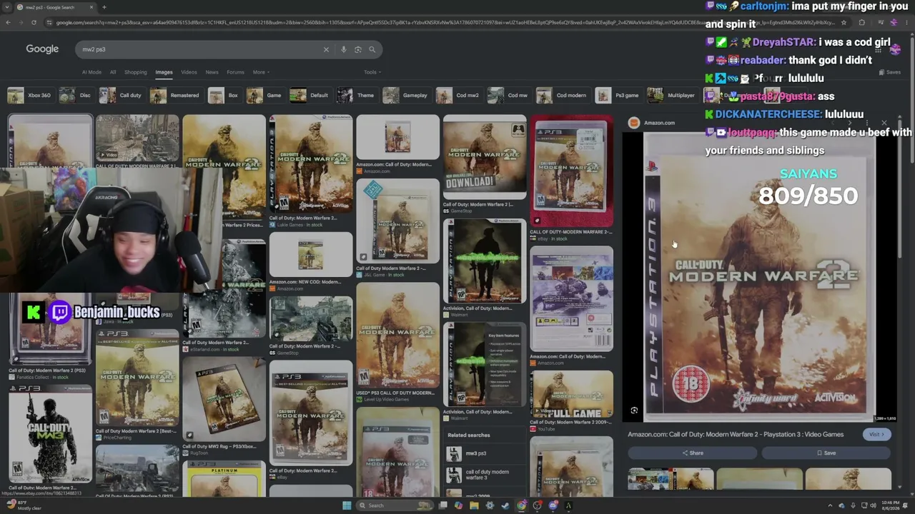The width and height of the screenshot is (915, 514).
Task: Open the 'Full Game' YouTube video thumbnail
Action: click(x=571, y=393)
